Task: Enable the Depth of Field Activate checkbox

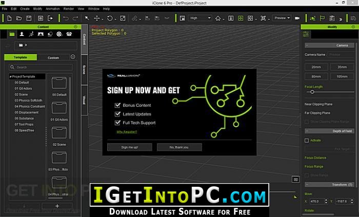Action: (x=307, y=141)
